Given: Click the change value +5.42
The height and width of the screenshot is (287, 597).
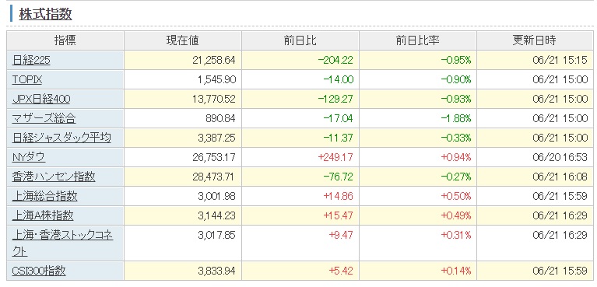Looking at the screenshot, I should pyautogui.click(x=341, y=271).
